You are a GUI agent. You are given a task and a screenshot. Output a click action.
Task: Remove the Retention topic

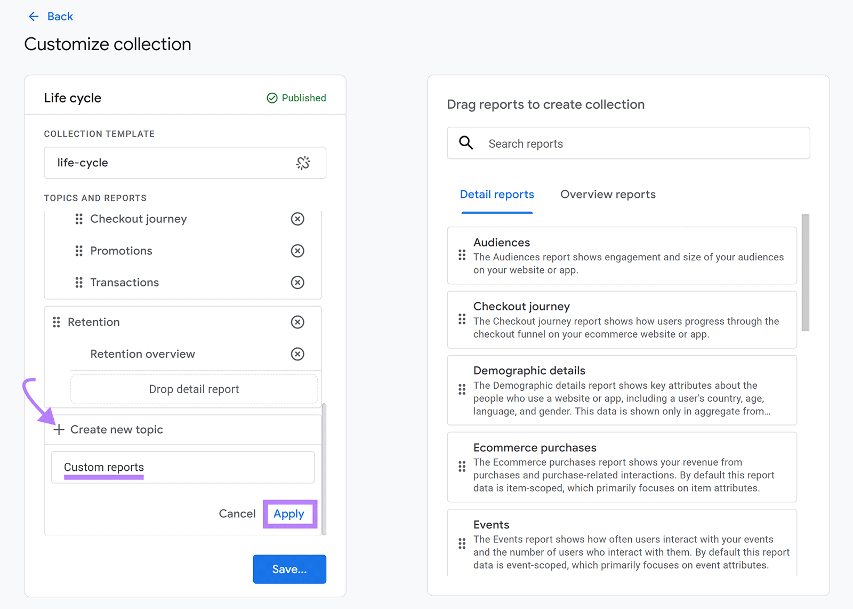[297, 322]
